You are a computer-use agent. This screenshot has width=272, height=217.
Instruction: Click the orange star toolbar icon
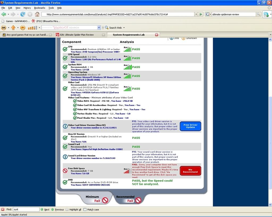point(23,28)
